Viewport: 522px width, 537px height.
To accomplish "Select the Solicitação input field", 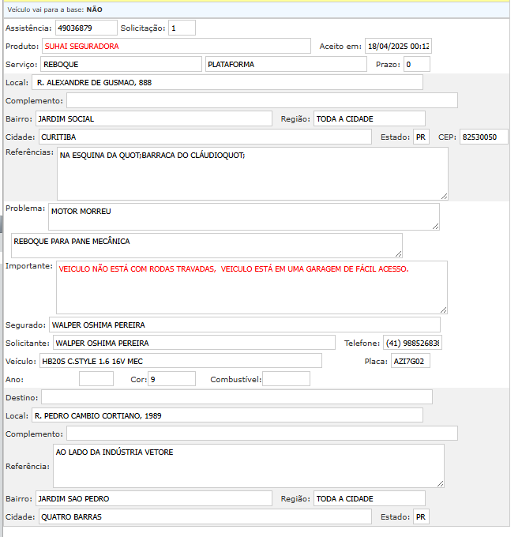I will click(182, 28).
